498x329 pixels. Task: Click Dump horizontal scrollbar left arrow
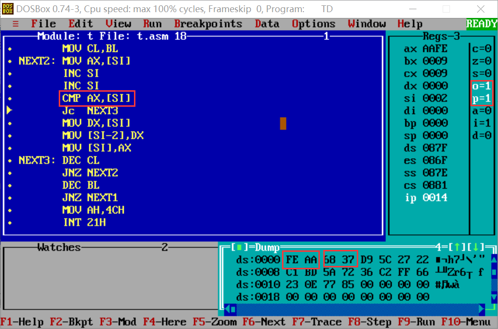[x=228, y=309]
